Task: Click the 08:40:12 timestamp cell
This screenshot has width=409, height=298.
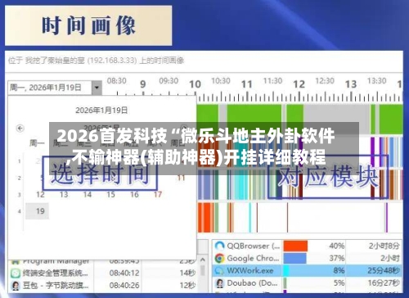Action: click(x=124, y=273)
